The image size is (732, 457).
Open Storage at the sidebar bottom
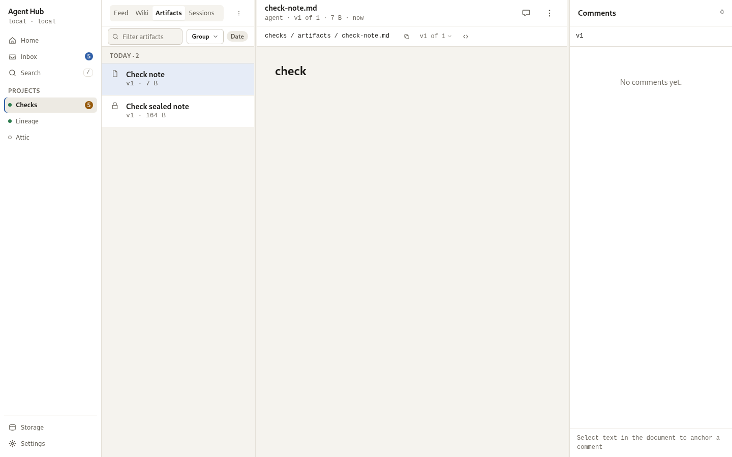click(x=50, y=428)
